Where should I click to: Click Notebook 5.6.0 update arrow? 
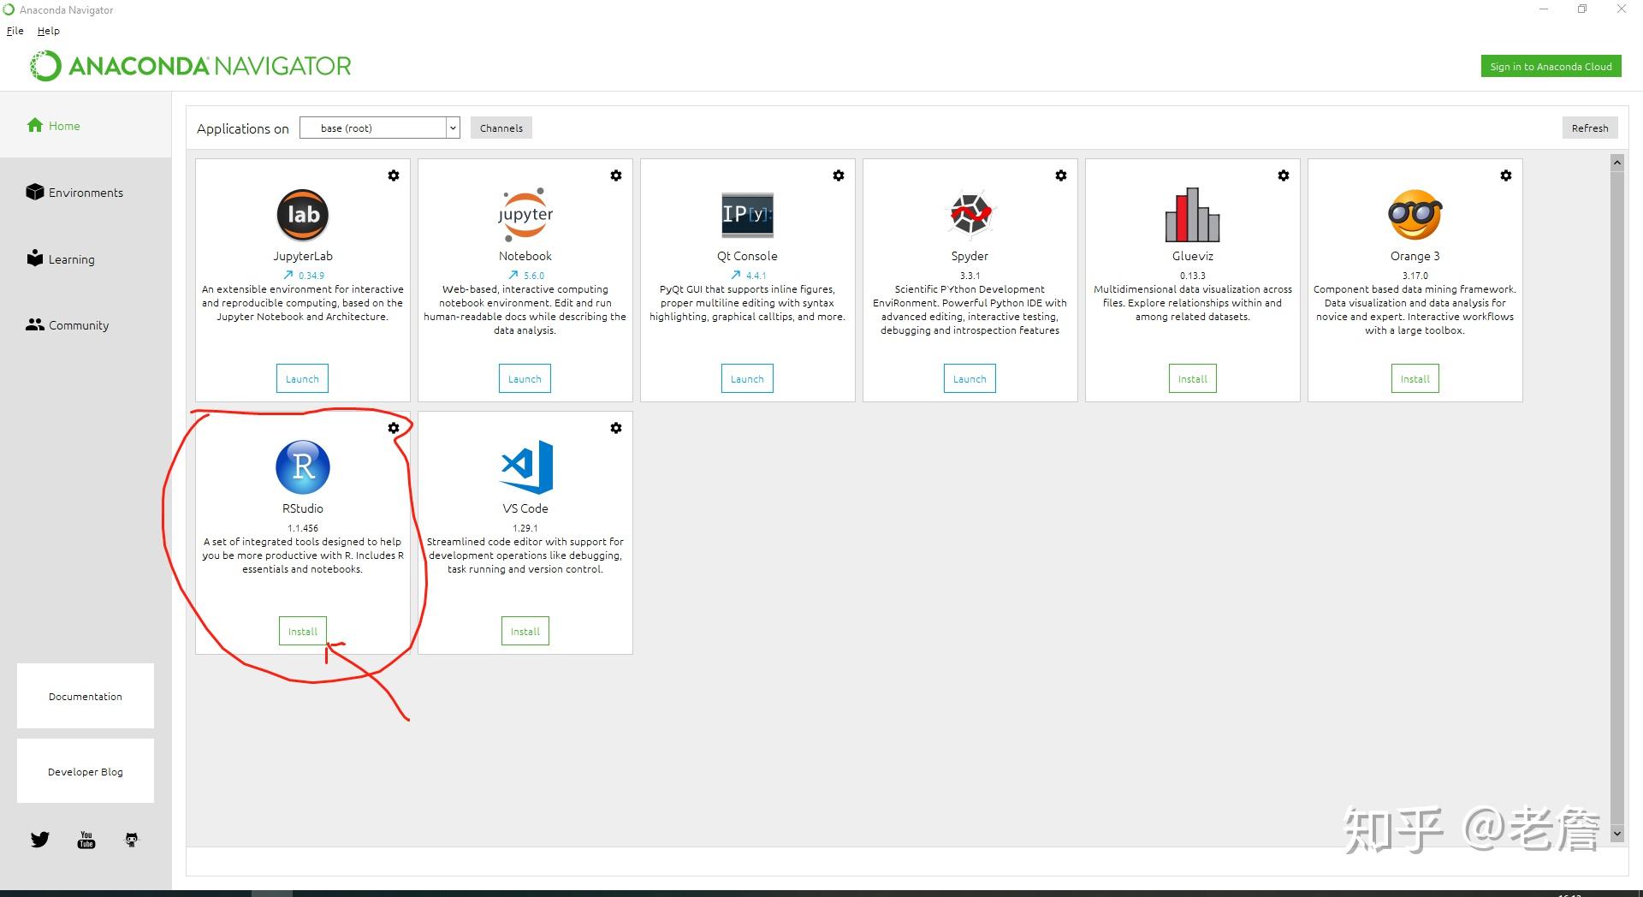coord(513,276)
